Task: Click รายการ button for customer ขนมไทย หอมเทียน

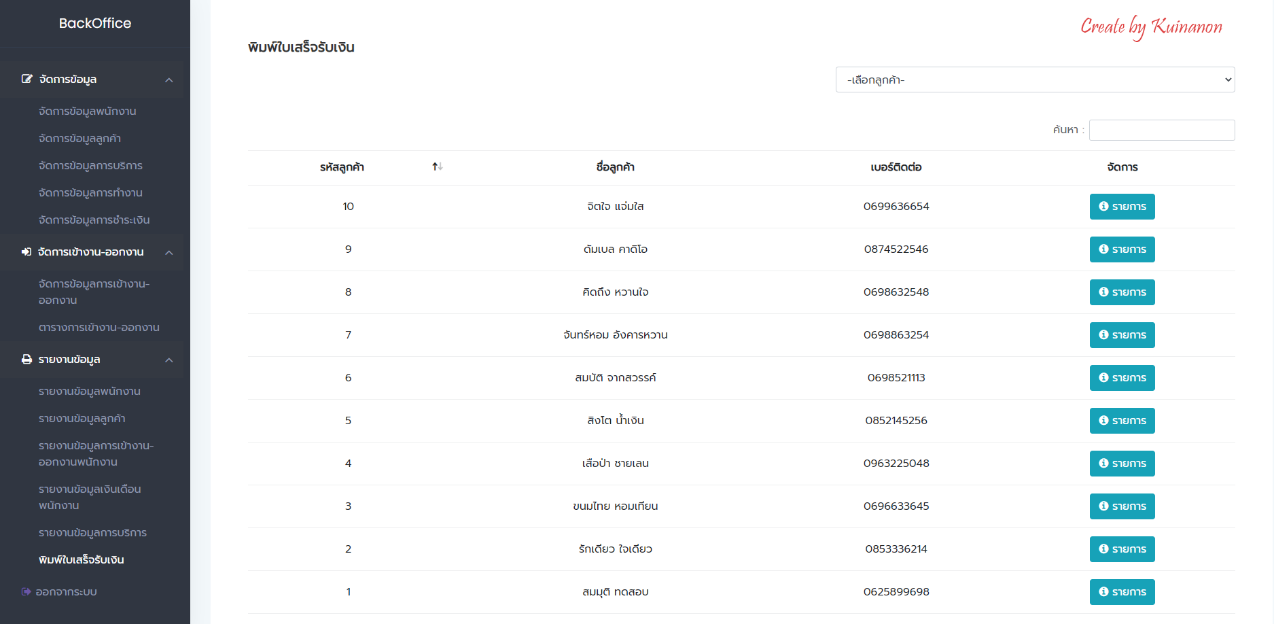Action: pos(1122,506)
